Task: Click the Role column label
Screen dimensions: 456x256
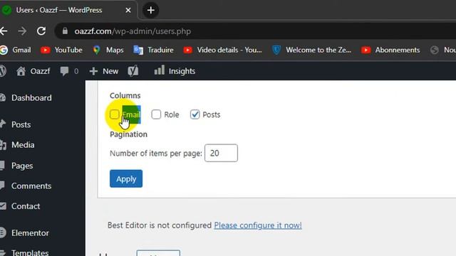Action: [x=172, y=114]
